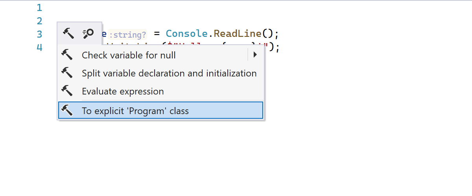This screenshot has height=196, width=472.
Task: Click line number 1 in the gutter
Action: (39, 7)
